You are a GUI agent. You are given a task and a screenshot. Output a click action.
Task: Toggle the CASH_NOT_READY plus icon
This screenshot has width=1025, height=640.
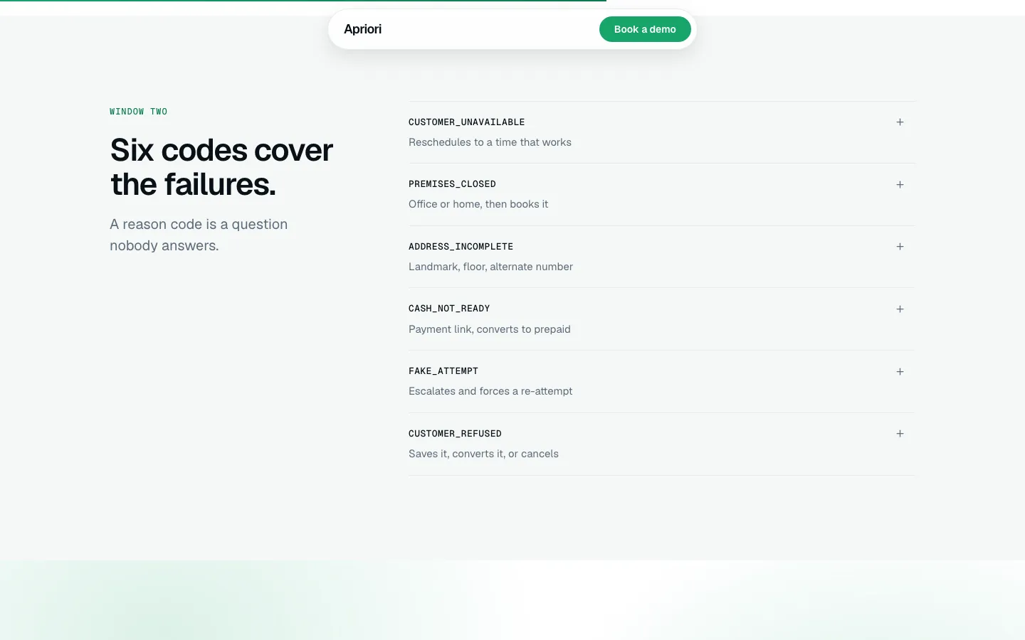[x=900, y=309]
